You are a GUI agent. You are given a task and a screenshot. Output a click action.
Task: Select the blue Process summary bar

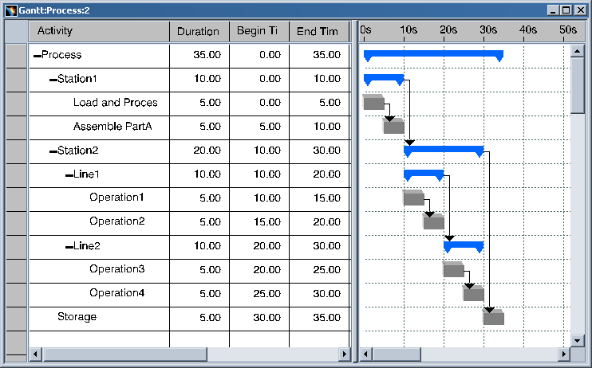[x=433, y=54]
